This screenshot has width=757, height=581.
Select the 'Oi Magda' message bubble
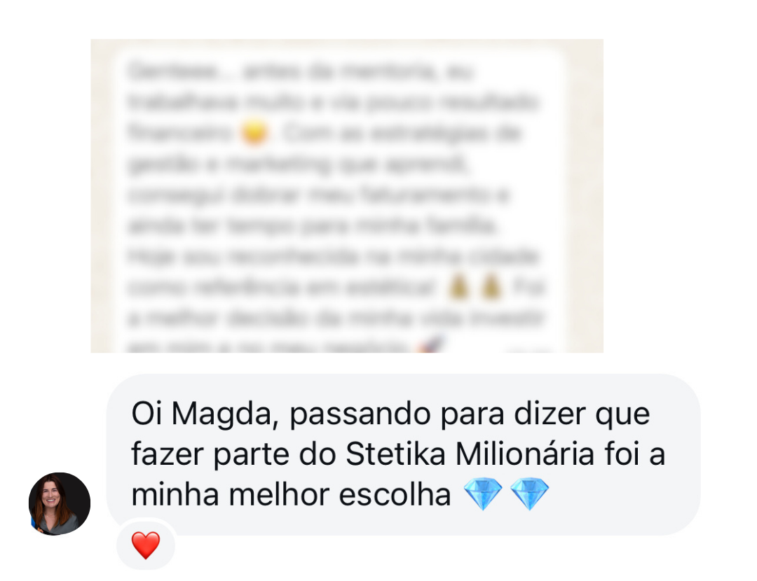pyautogui.click(x=403, y=454)
